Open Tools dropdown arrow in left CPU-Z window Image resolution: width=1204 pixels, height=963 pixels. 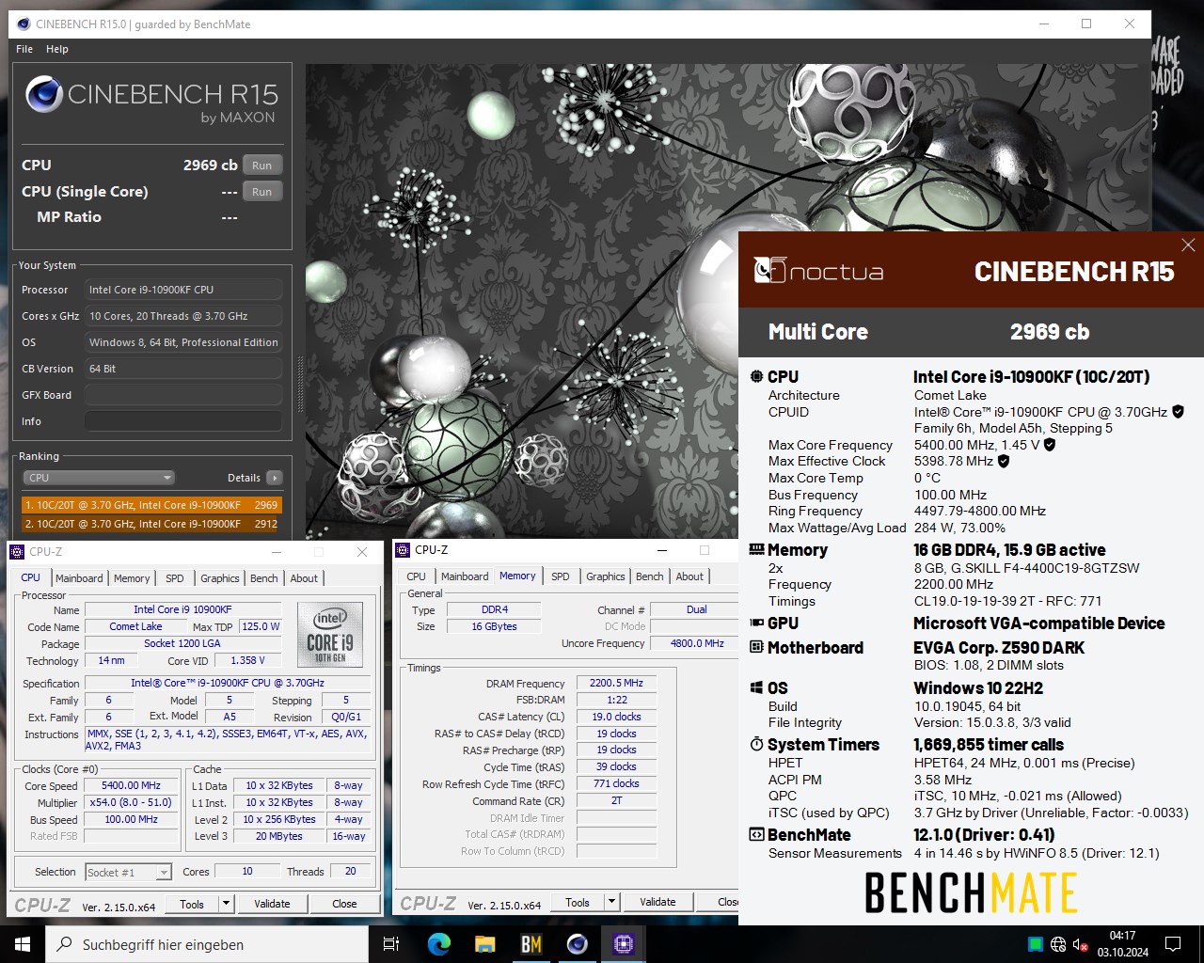tap(226, 904)
